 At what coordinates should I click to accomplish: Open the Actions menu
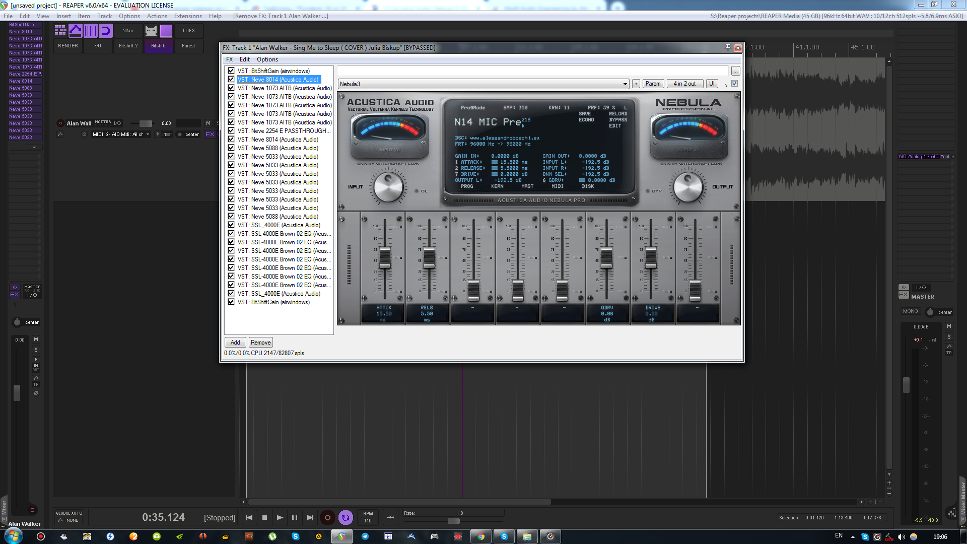click(157, 16)
